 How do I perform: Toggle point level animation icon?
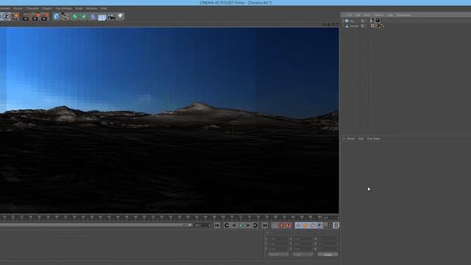pyautogui.click(x=326, y=225)
